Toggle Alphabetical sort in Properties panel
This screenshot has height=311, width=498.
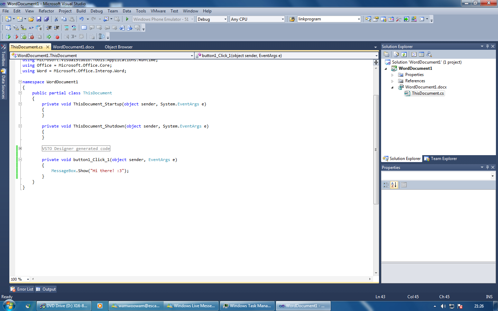pyautogui.click(x=394, y=185)
